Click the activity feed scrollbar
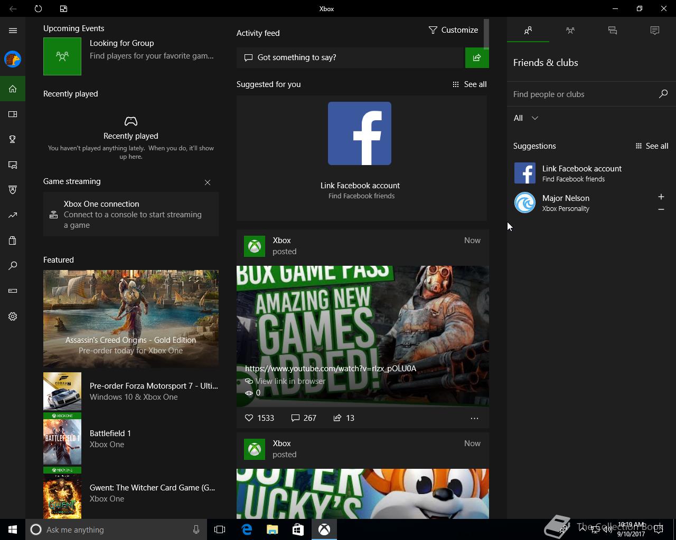Screen dimensions: 676x540 click(x=486, y=34)
